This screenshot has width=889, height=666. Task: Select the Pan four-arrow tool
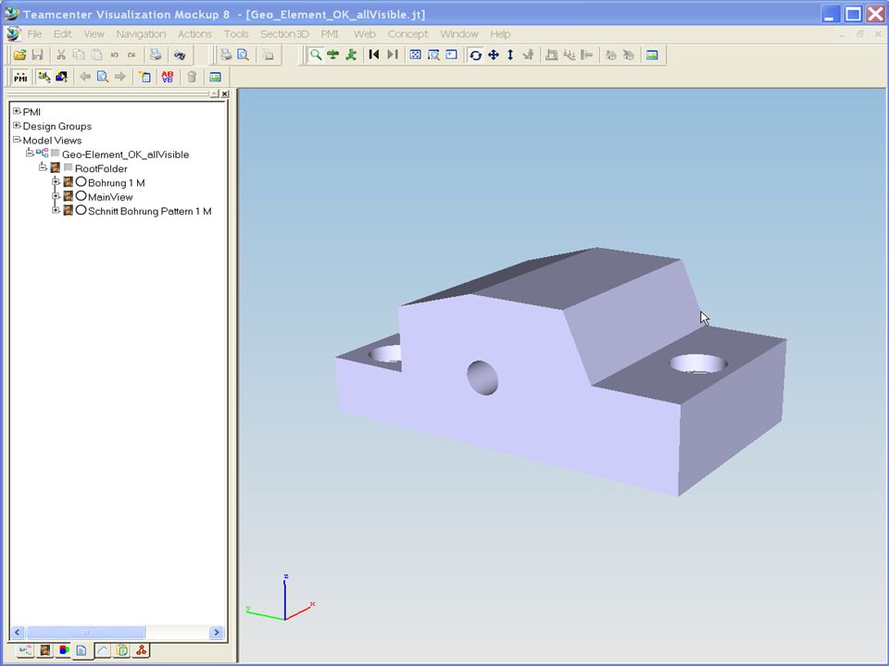pos(494,55)
